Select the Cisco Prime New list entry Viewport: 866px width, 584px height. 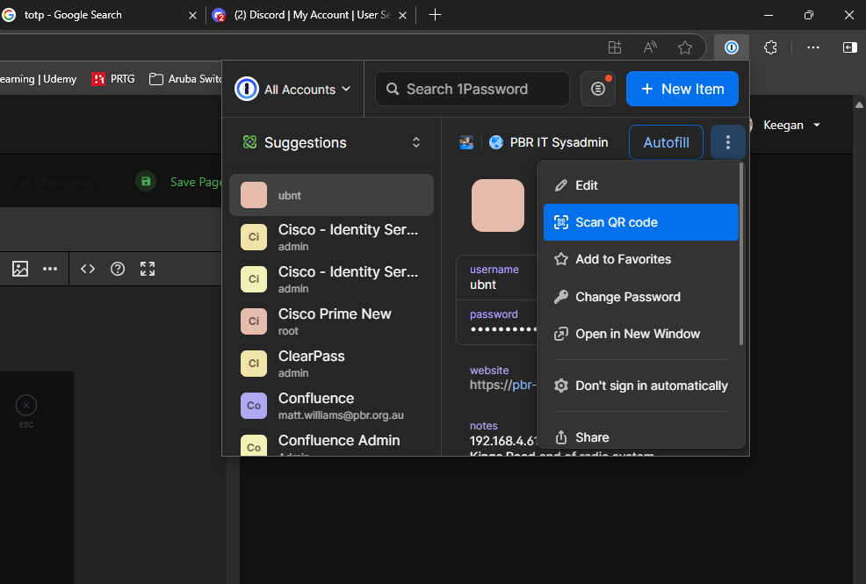click(x=331, y=321)
